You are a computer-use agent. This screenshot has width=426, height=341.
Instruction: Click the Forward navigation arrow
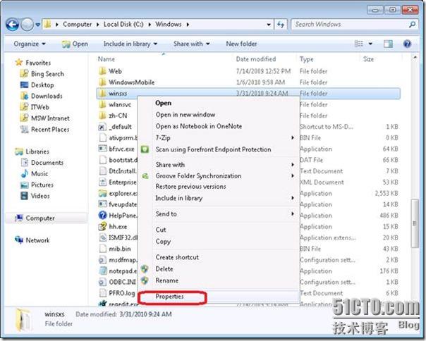[28, 25]
